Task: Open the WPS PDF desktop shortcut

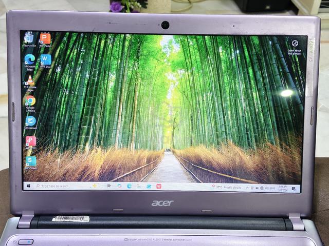Action: pos(31,142)
